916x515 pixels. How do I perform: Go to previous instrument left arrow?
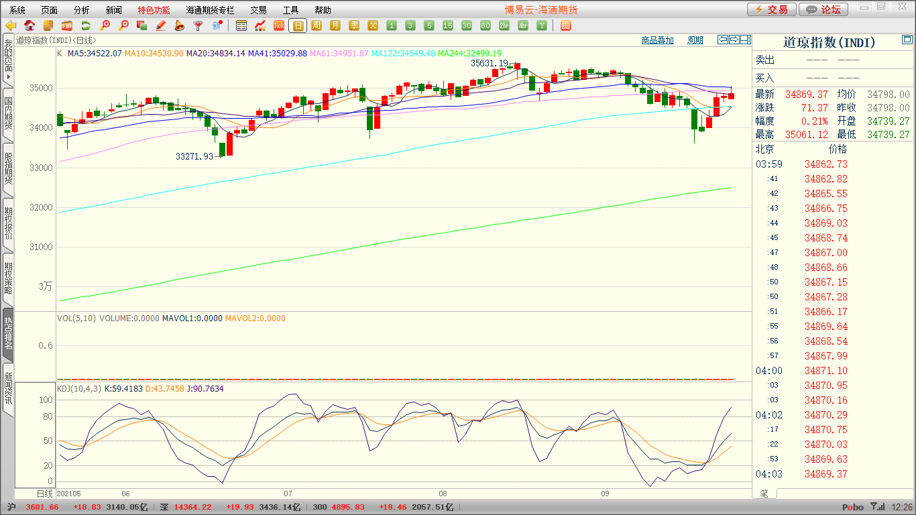[x=722, y=40]
